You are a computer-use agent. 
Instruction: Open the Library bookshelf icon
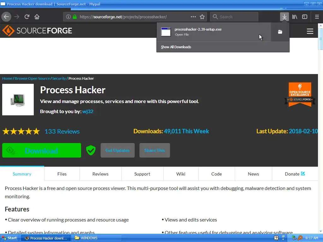tap(295, 17)
